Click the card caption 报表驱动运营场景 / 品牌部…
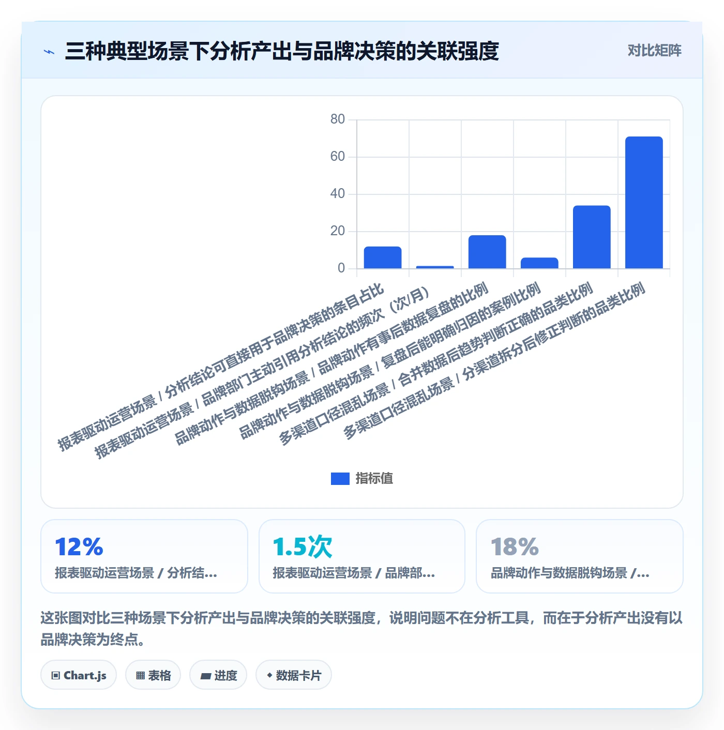This screenshot has width=724, height=730. [x=354, y=573]
